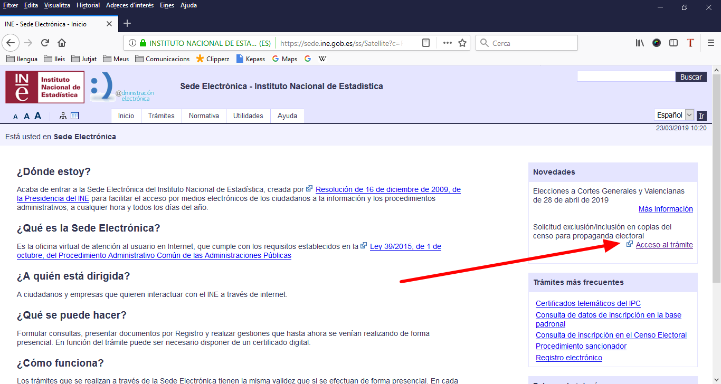This screenshot has width=721, height=384.
Task: Expand page actions three-dot menu
Action: click(x=447, y=43)
